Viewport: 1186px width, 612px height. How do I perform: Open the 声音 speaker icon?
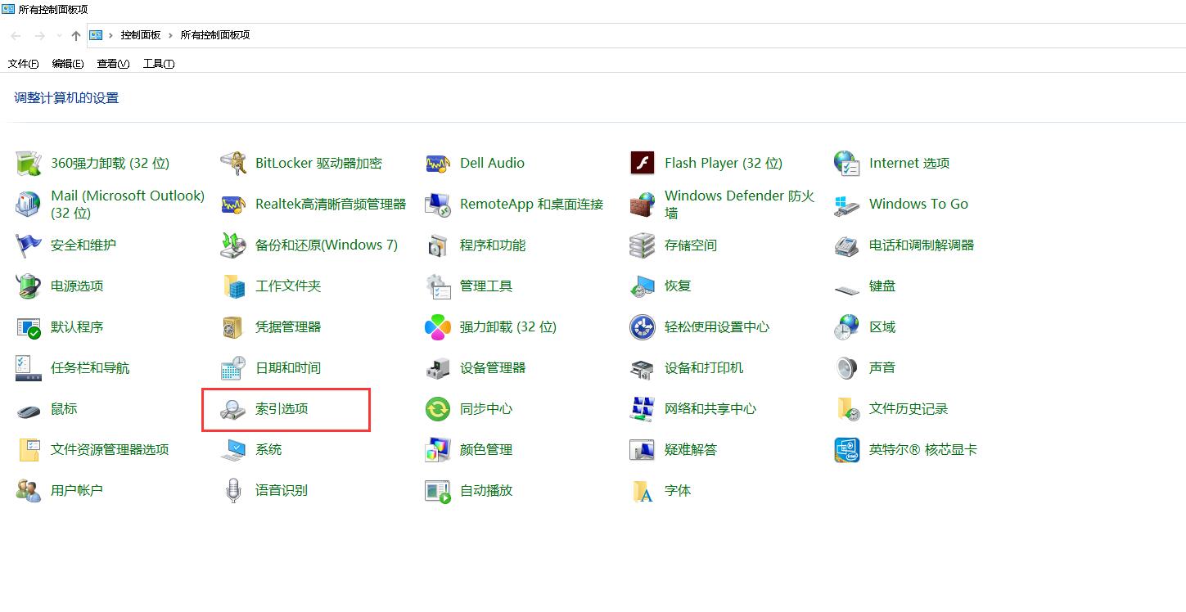(847, 367)
